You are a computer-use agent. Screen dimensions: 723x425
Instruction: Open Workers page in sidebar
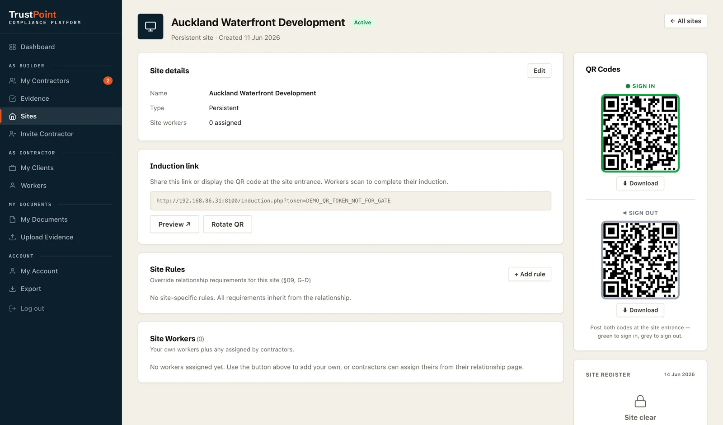pos(61,186)
